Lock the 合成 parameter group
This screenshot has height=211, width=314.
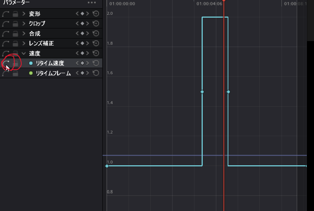15,33
